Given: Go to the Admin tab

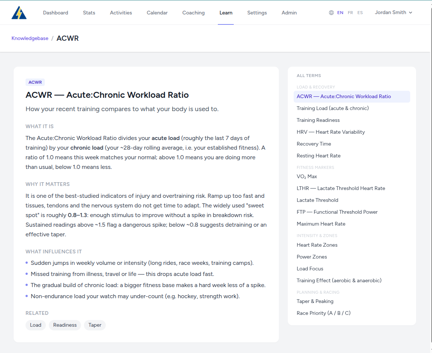Looking at the screenshot, I should 289,13.
